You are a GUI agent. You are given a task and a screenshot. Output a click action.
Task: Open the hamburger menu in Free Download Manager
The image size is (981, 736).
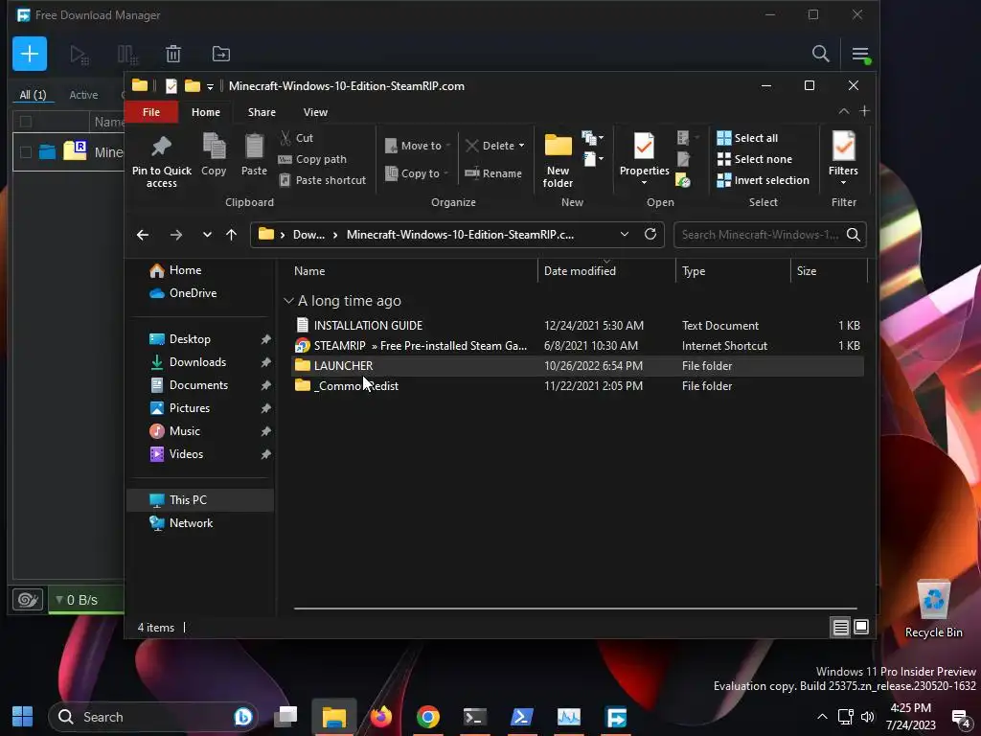point(860,55)
